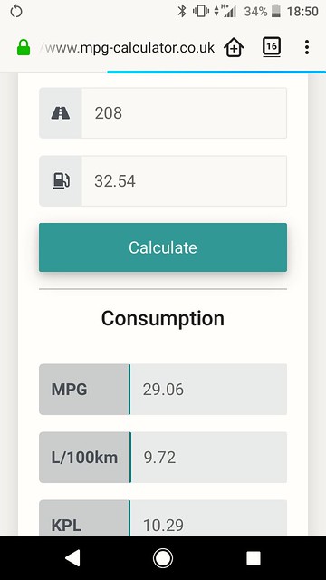The image size is (326, 580).
Task: Tap the battery indicator icon
Action: click(x=275, y=11)
